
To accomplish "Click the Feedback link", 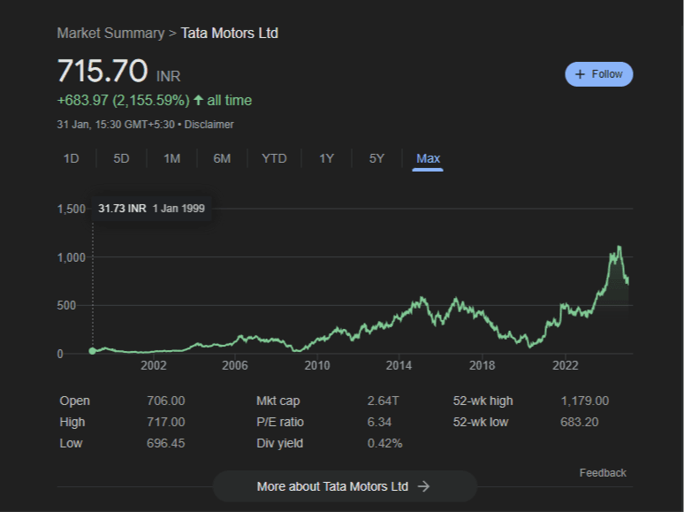I will coord(603,473).
